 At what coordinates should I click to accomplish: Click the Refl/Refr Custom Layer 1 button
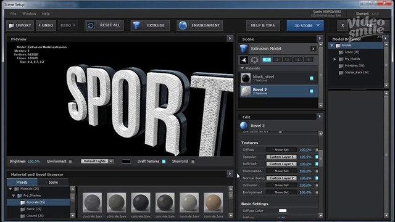(x=281, y=164)
